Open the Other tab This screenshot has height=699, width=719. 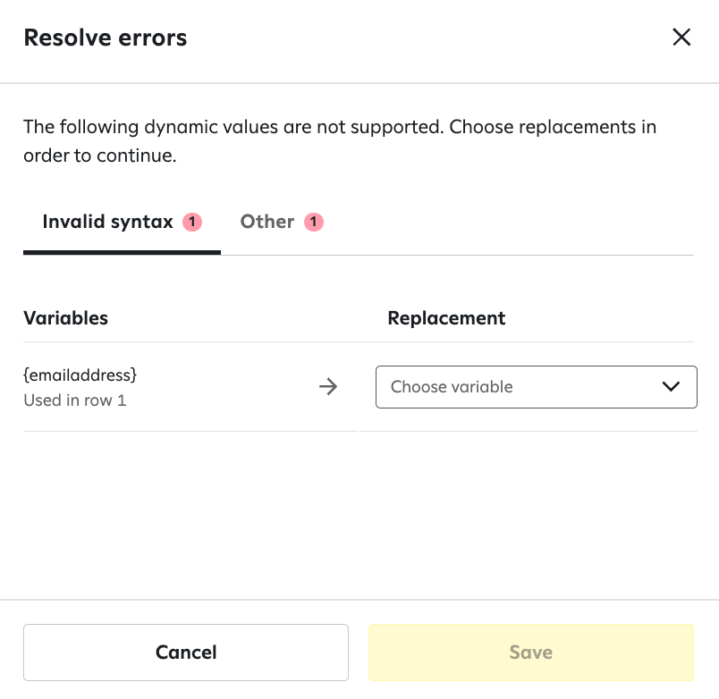(x=266, y=222)
